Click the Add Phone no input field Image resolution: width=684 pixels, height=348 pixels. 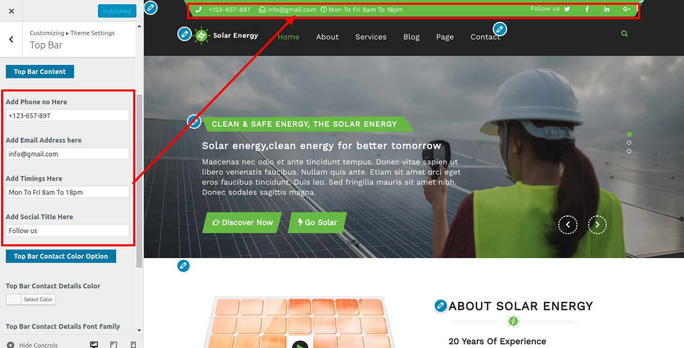pos(68,115)
